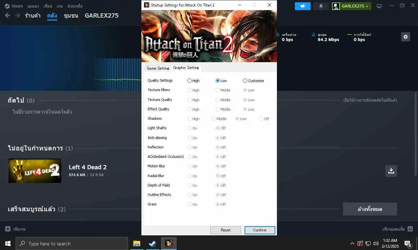Screen dimensions: 418x250
Task: Set Texture Quality to Middle
Action: click(223, 100)
